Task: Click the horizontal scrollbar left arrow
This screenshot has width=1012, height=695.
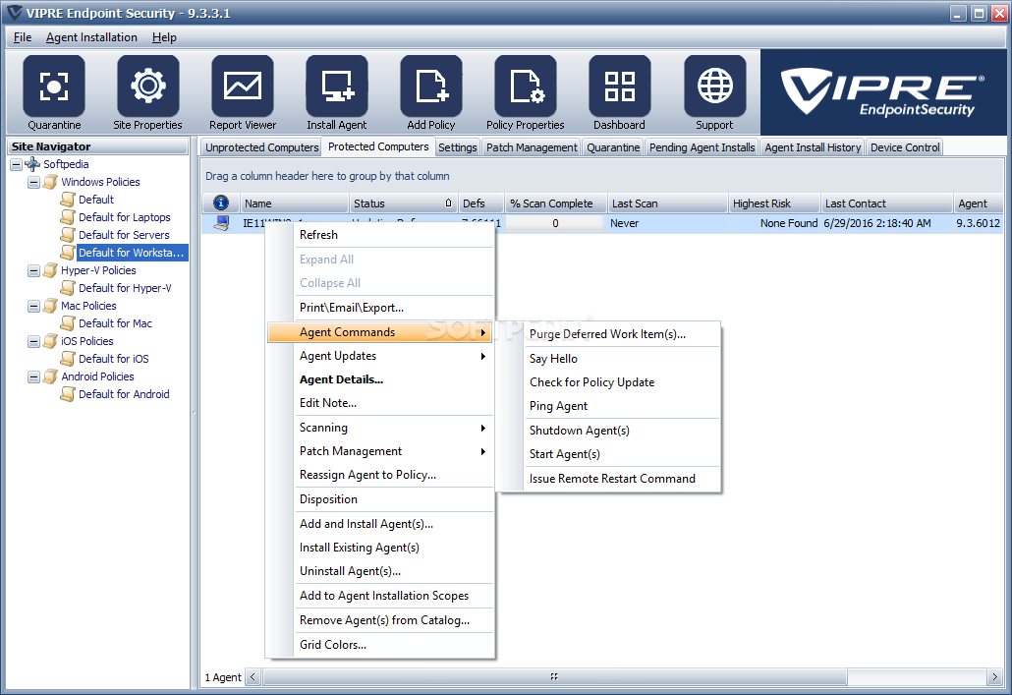Action: click(x=253, y=677)
